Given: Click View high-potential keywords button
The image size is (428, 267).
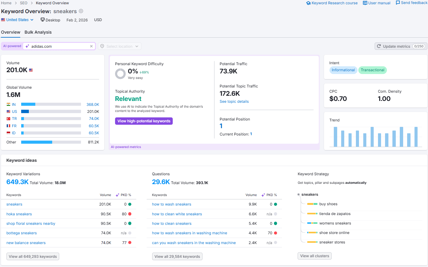Looking at the screenshot, I should (x=144, y=121).
